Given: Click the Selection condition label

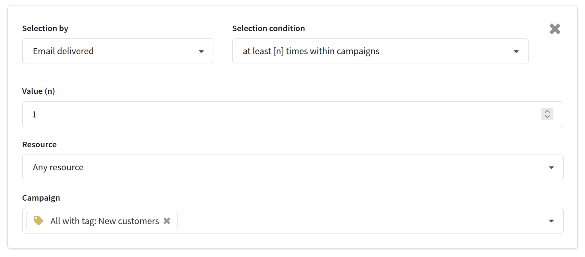Looking at the screenshot, I should (x=269, y=29).
